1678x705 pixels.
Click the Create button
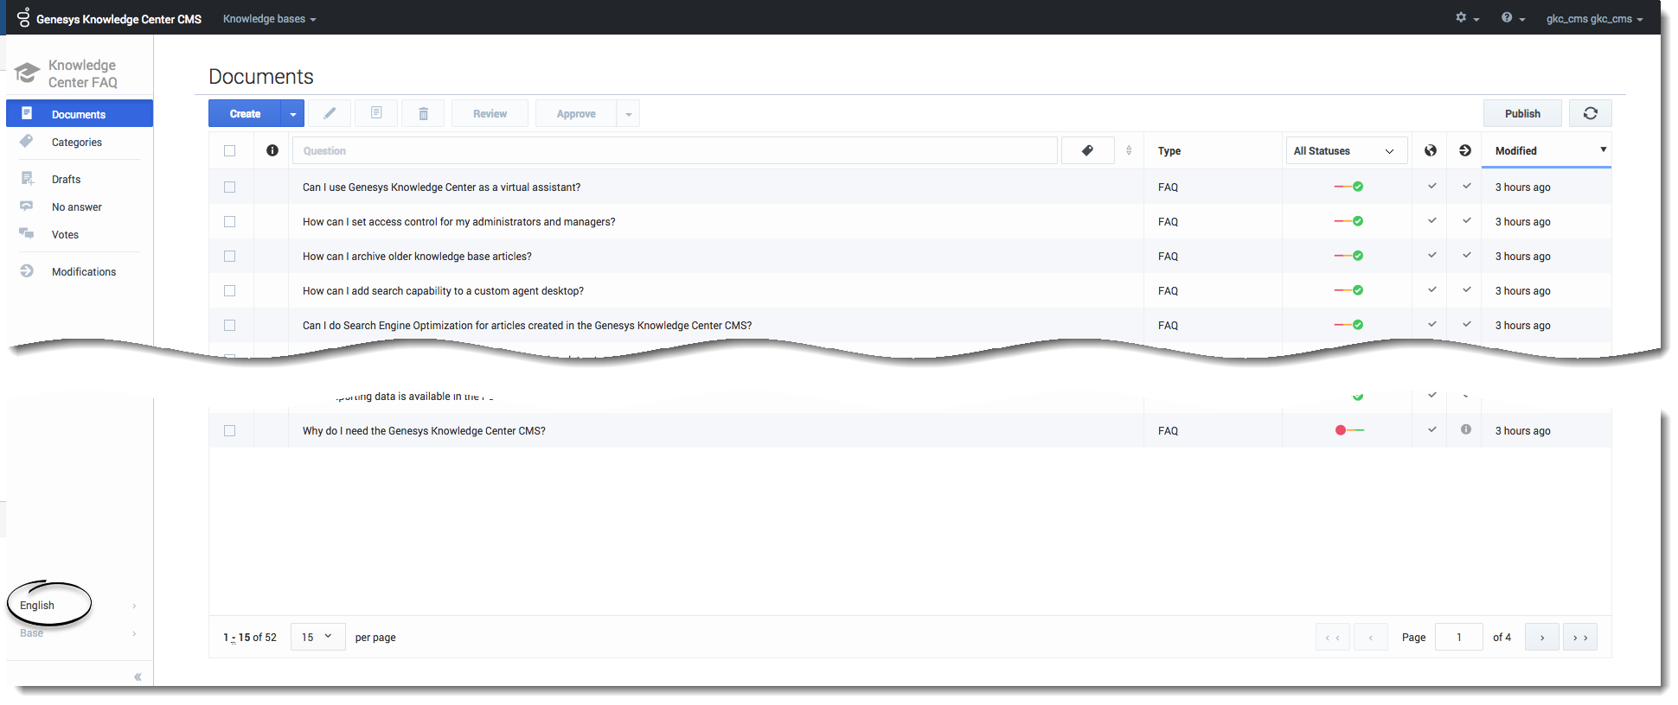tap(246, 113)
